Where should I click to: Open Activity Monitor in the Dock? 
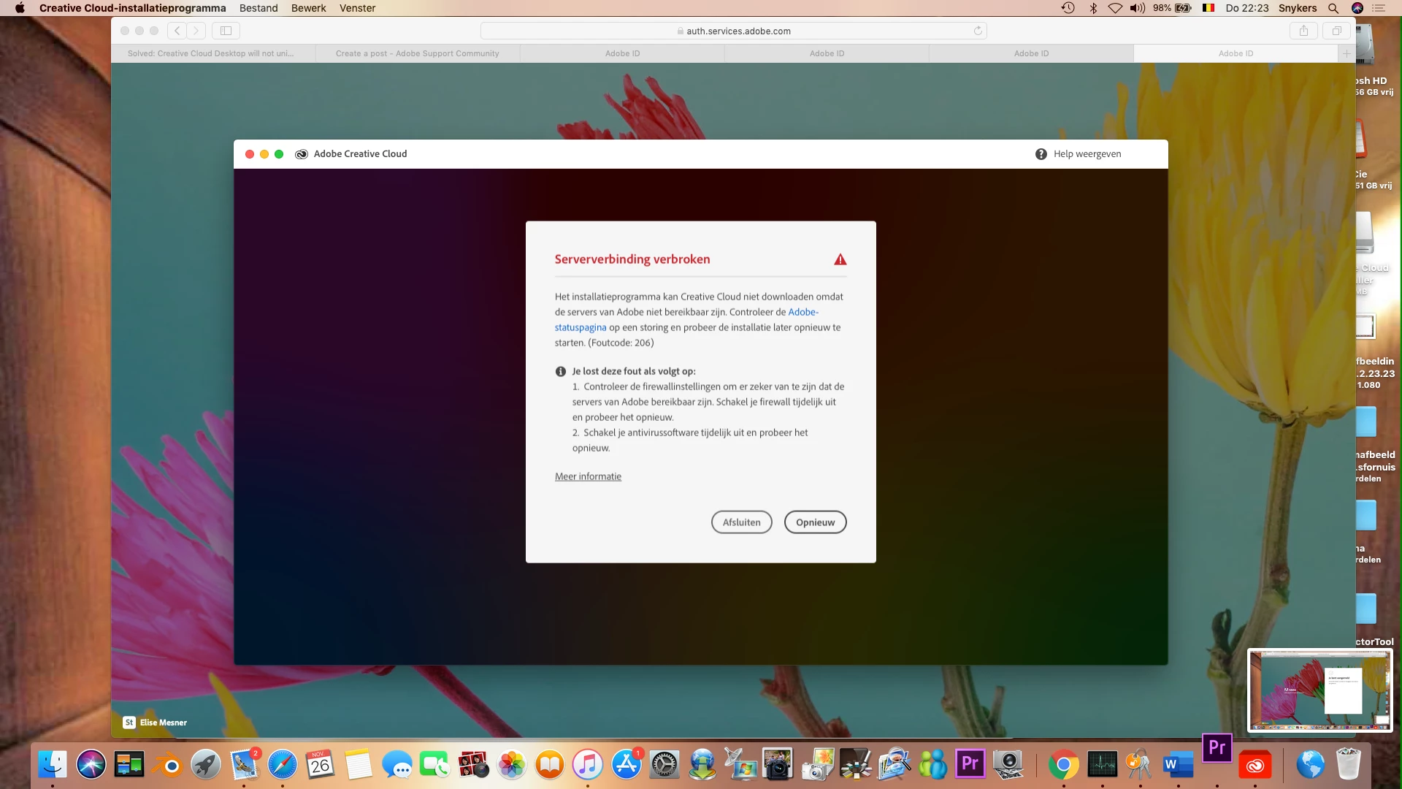point(1102,765)
